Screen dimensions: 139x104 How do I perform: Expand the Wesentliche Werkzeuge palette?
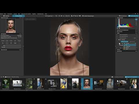tap(127, 30)
